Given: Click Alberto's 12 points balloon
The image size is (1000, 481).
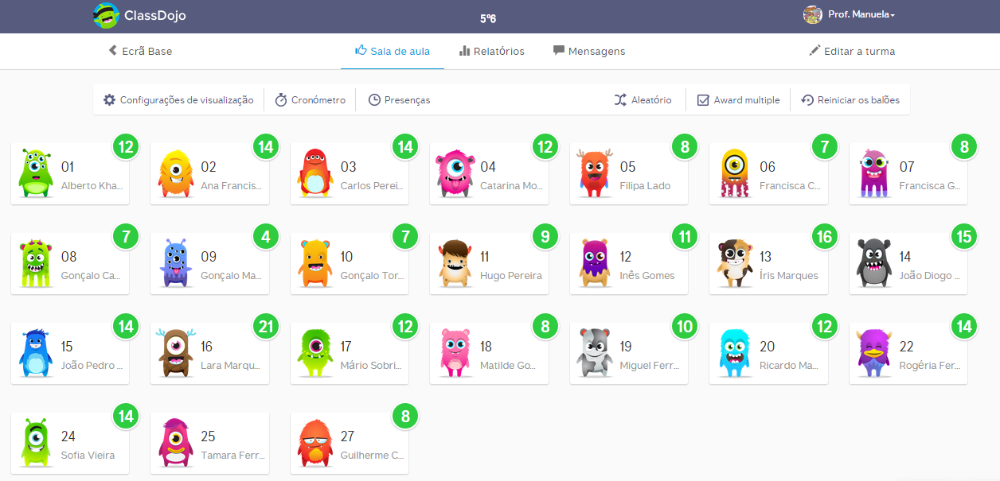Looking at the screenshot, I should 126,146.
